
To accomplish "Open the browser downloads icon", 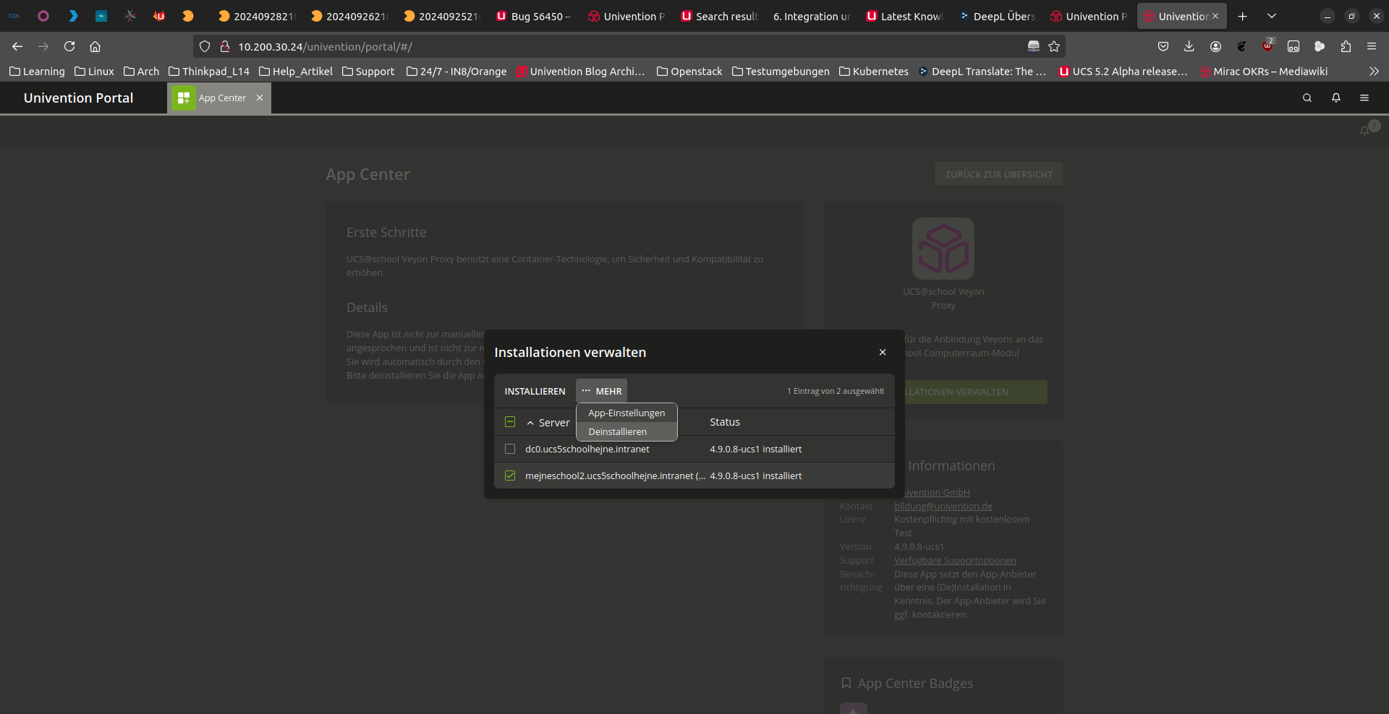I will coord(1189,46).
